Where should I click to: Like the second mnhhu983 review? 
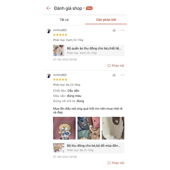point(114,75)
